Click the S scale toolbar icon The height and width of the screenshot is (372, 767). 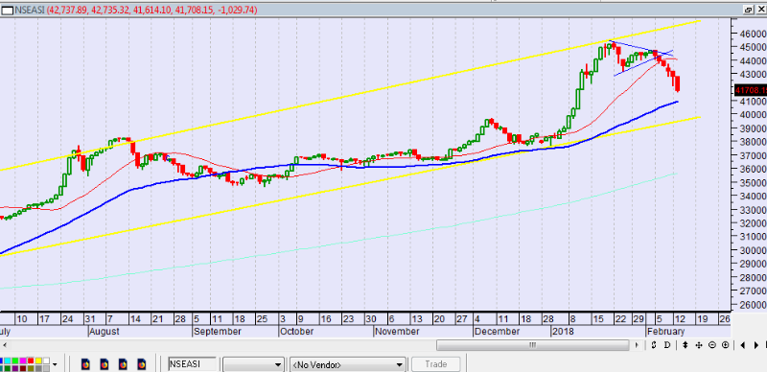(654, 345)
